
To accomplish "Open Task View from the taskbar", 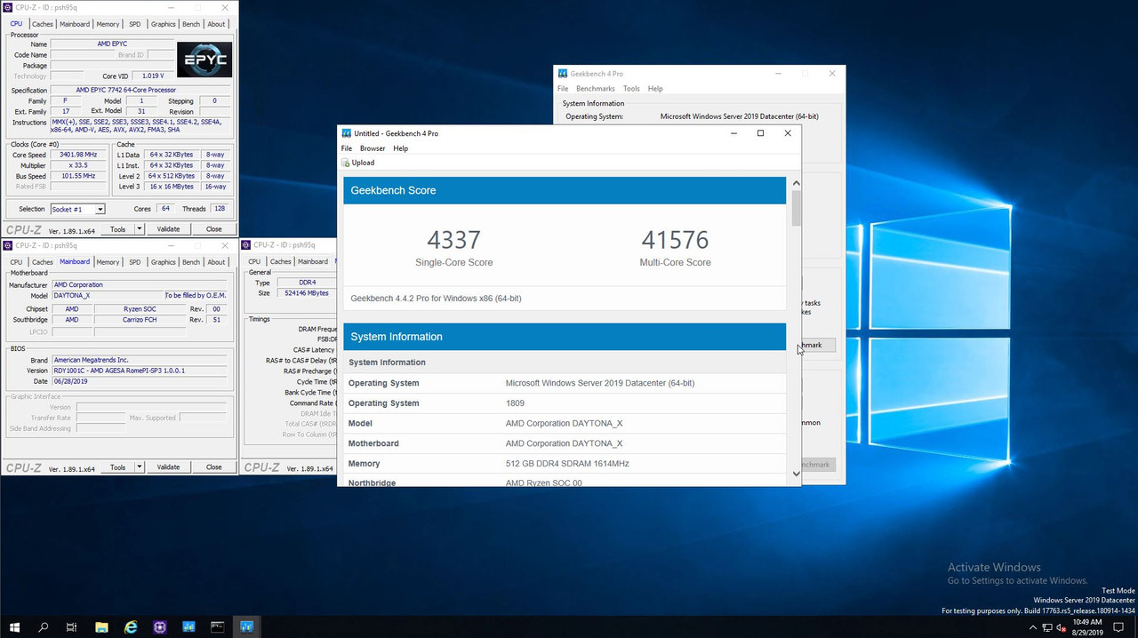I will 72,627.
